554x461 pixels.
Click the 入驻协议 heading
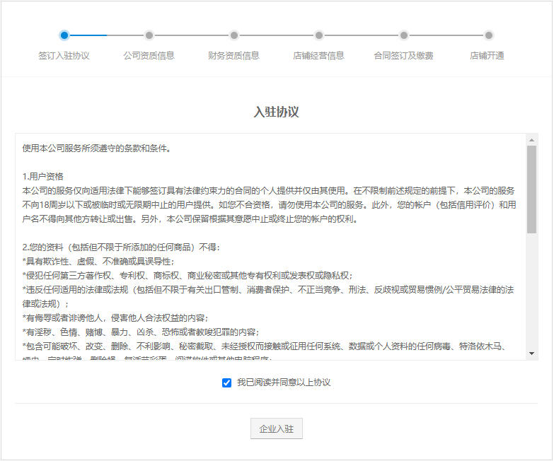(277, 112)
